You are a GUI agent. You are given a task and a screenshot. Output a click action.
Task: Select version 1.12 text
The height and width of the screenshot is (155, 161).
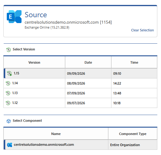(15, 103)
